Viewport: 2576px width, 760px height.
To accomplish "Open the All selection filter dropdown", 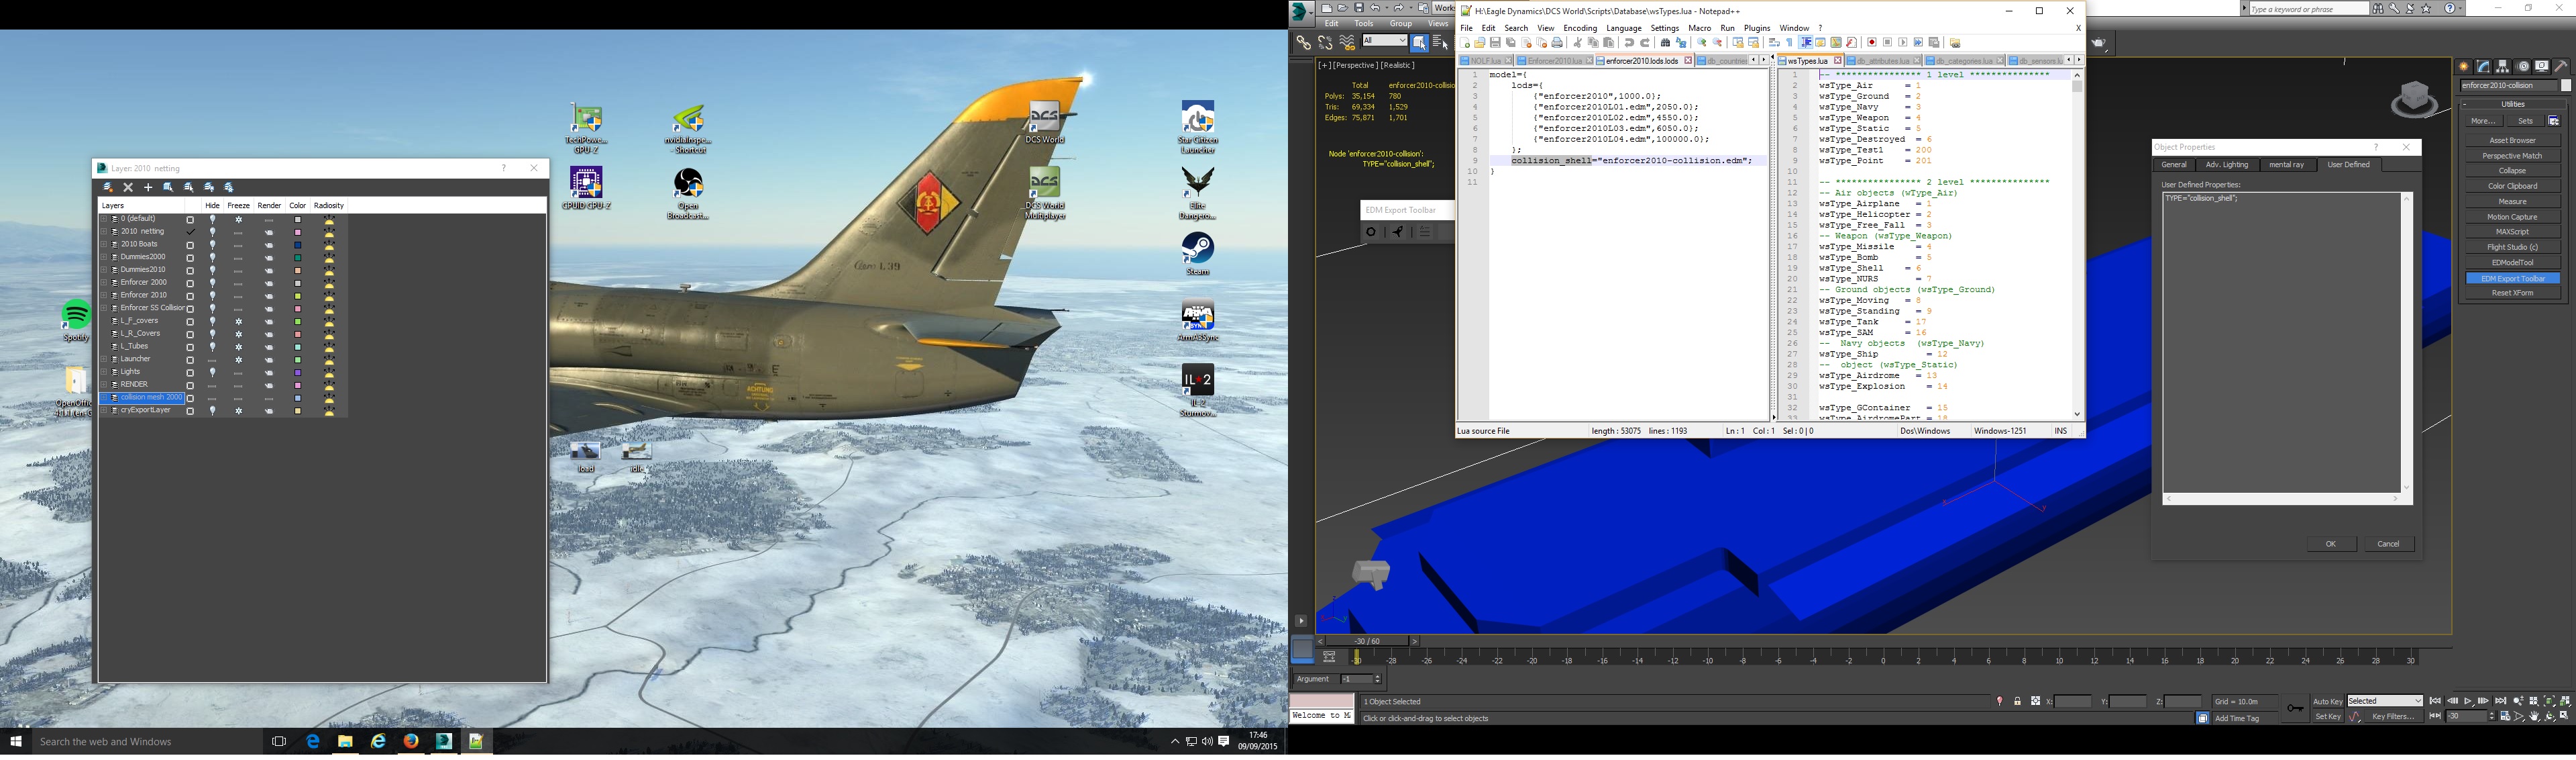I will tap(1385, 41).
